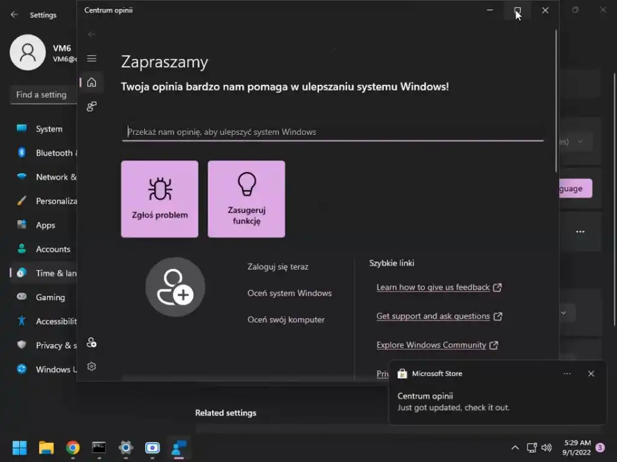Screen dimensions: 617x462
Task: Click the volume speaker icon in tray
Action: click(547, 448)
